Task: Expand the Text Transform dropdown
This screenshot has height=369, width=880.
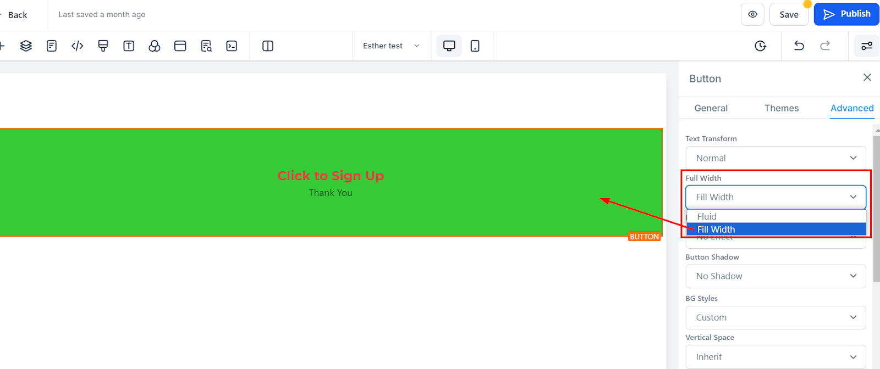Action: pos(776,158)
